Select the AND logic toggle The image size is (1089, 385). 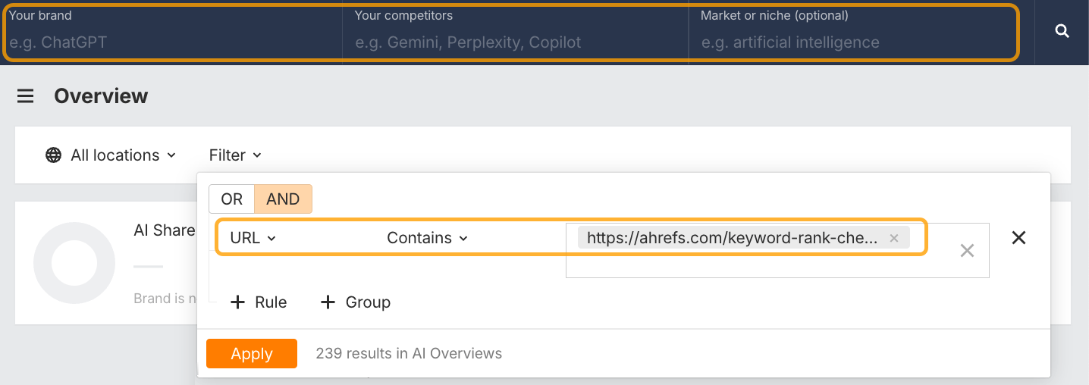click(x=283, y=199)
